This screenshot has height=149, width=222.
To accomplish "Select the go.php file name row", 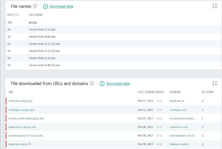I will pyautogui.click(x=113, y=22).
